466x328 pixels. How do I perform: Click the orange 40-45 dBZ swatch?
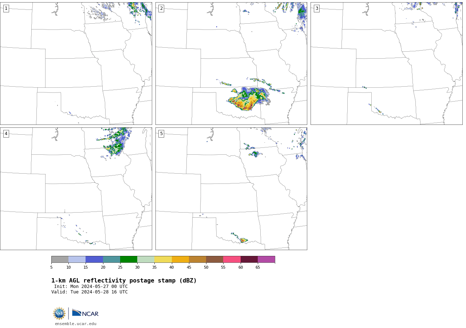point(180,260)
